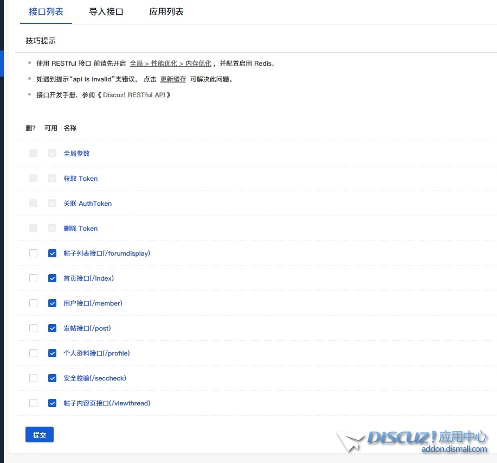Open the 全局参数 interface
The image size is (497, 463).
point(76,154)
